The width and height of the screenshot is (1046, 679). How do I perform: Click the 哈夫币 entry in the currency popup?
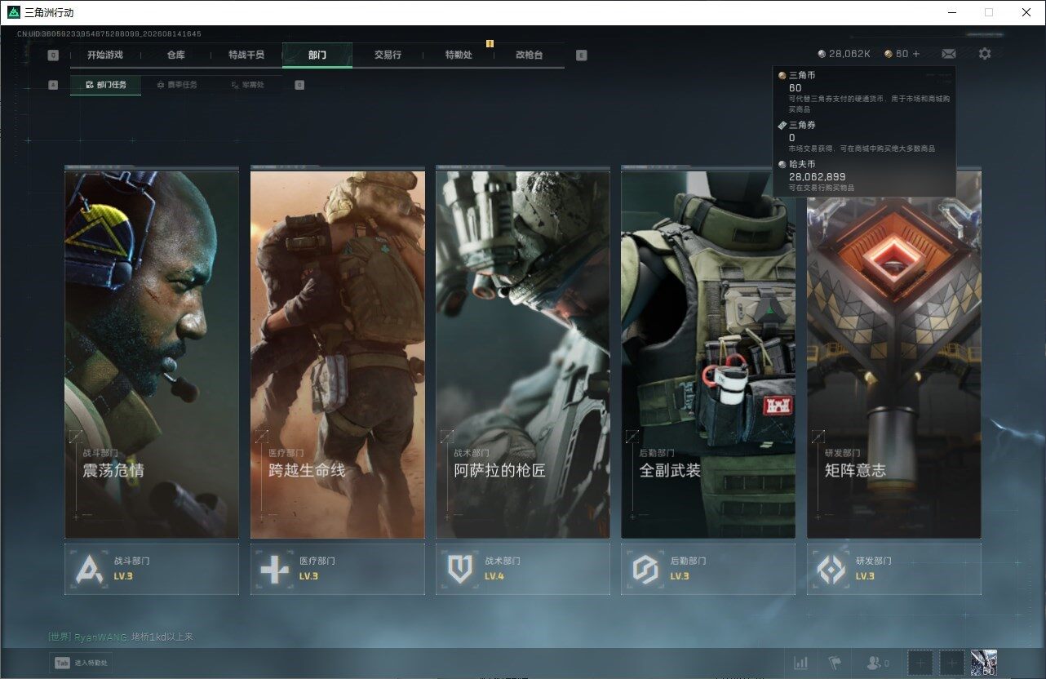864,175
